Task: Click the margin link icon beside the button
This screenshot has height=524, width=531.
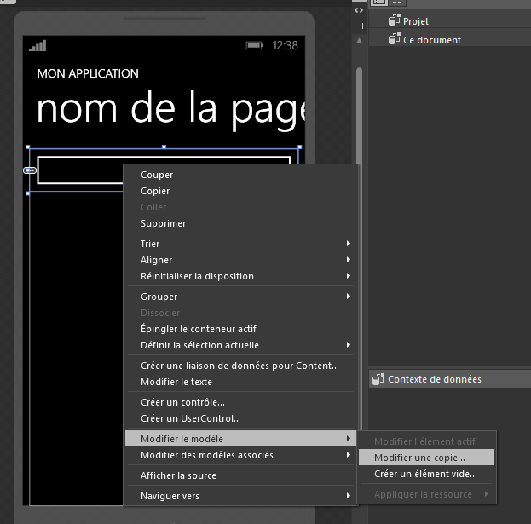Action: (x=30, y=170)
